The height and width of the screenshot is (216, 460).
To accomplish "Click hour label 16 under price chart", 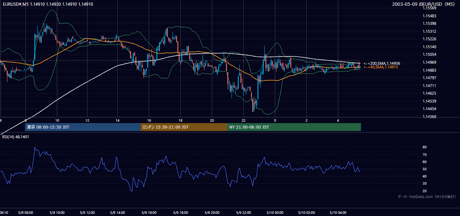I will (149, 120).
